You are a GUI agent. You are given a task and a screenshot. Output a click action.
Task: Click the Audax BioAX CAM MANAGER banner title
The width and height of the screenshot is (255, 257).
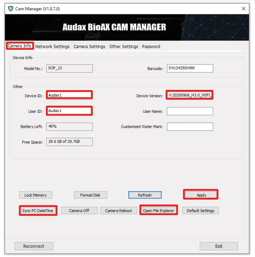[x=114, y=27]
